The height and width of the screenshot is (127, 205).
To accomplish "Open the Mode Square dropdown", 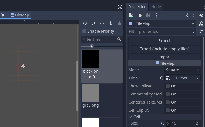I will coord(183,70).
